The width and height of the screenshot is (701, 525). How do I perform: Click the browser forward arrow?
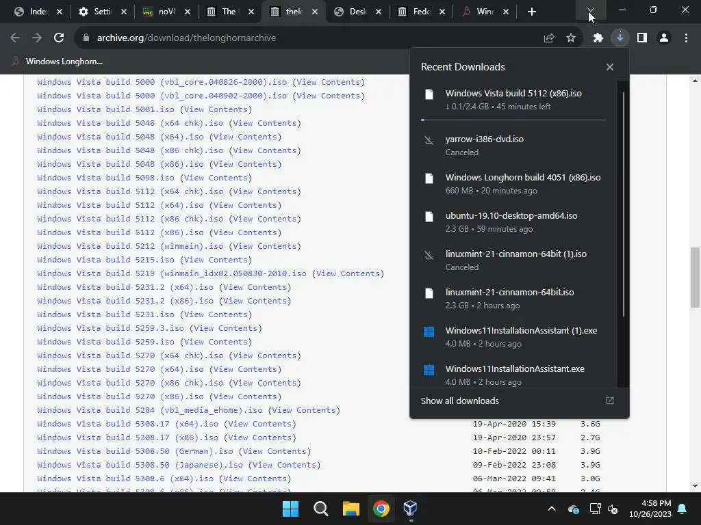37,38
